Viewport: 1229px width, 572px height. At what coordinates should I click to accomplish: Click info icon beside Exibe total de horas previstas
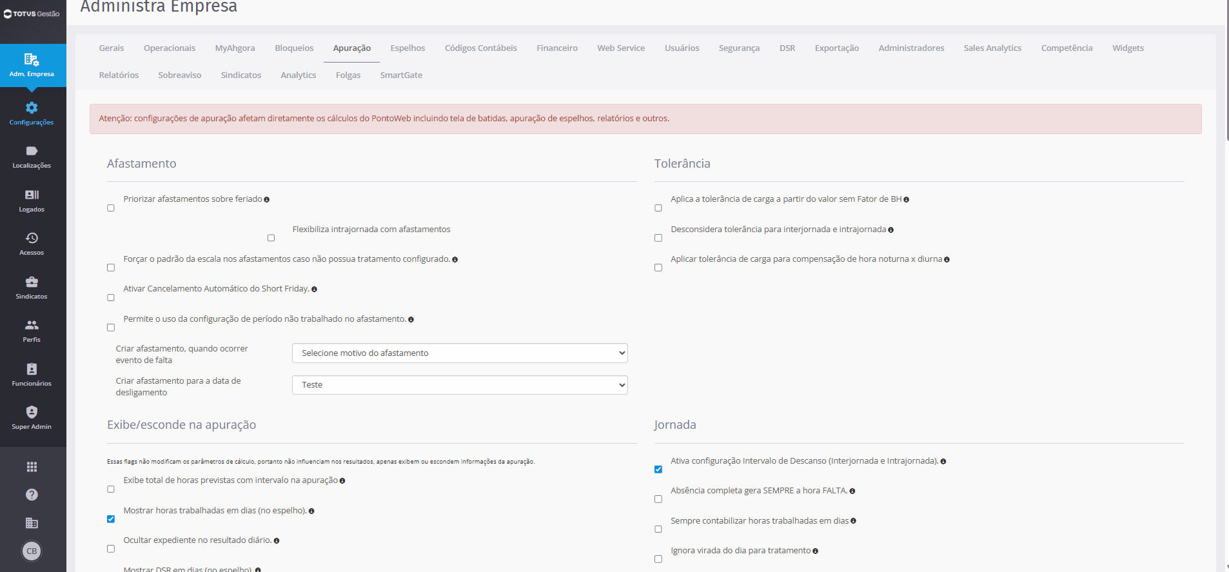click(342, 481)
